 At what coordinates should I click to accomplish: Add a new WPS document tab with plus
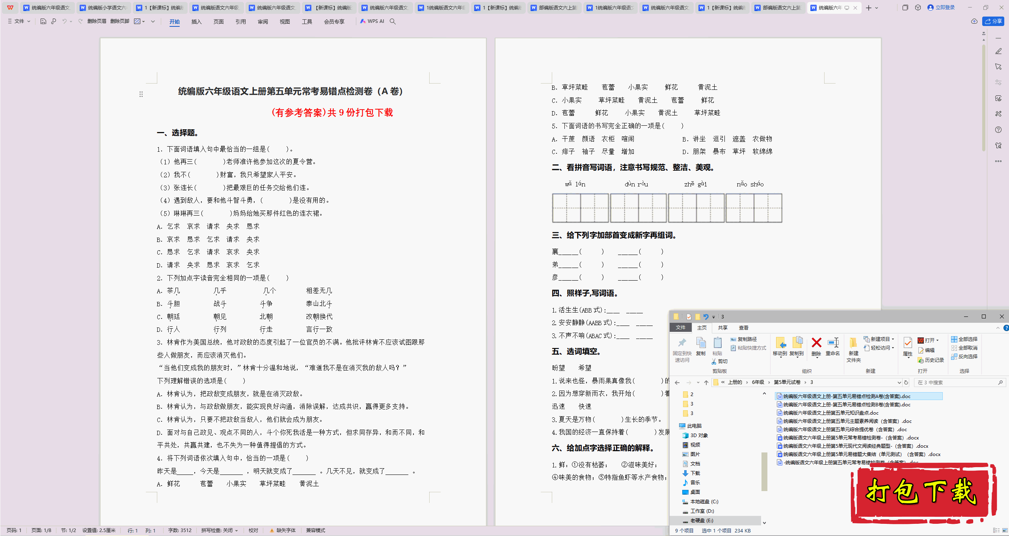[x=869, y=8]
